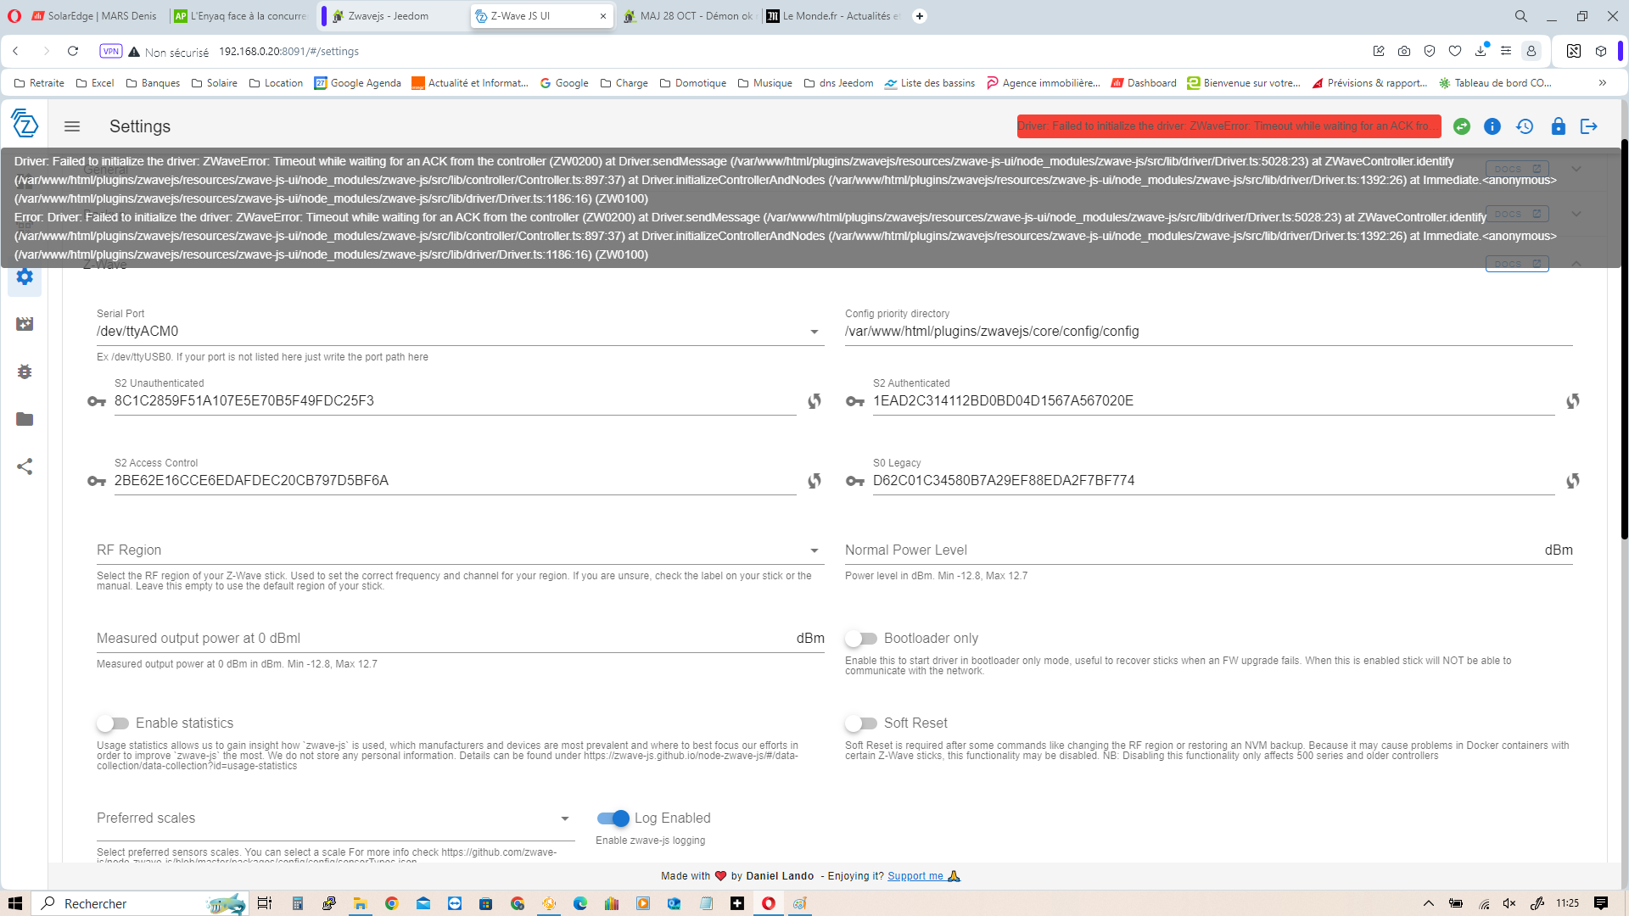1629x916 pixels.
Task: Open the blue info icon in header
Action: point(1492,126)
